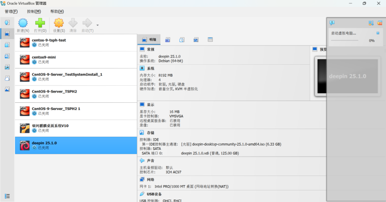This screenshot has height=202, width=386.
Task: Switch to the Activity chart tab
Action: click(196, 40)
